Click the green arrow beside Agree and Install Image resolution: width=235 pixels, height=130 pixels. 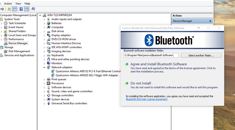click(127, 64)
